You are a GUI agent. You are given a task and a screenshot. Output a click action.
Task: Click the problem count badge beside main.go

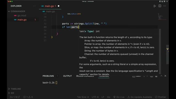(x=35, y=20)
